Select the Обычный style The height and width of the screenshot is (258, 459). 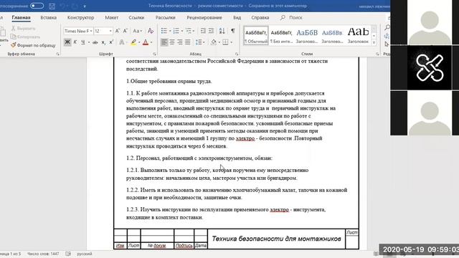coord(256,35)
